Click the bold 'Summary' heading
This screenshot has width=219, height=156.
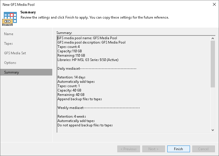coord(28,12)
